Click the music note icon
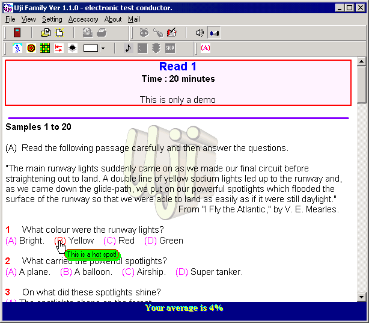 [128, 48]
